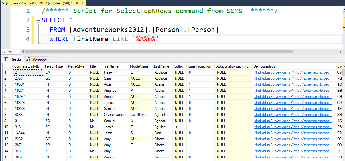This screenshot has width=345, height=161.
Task: Click the BusinessEntityID cell 2262
Action: 28,139
